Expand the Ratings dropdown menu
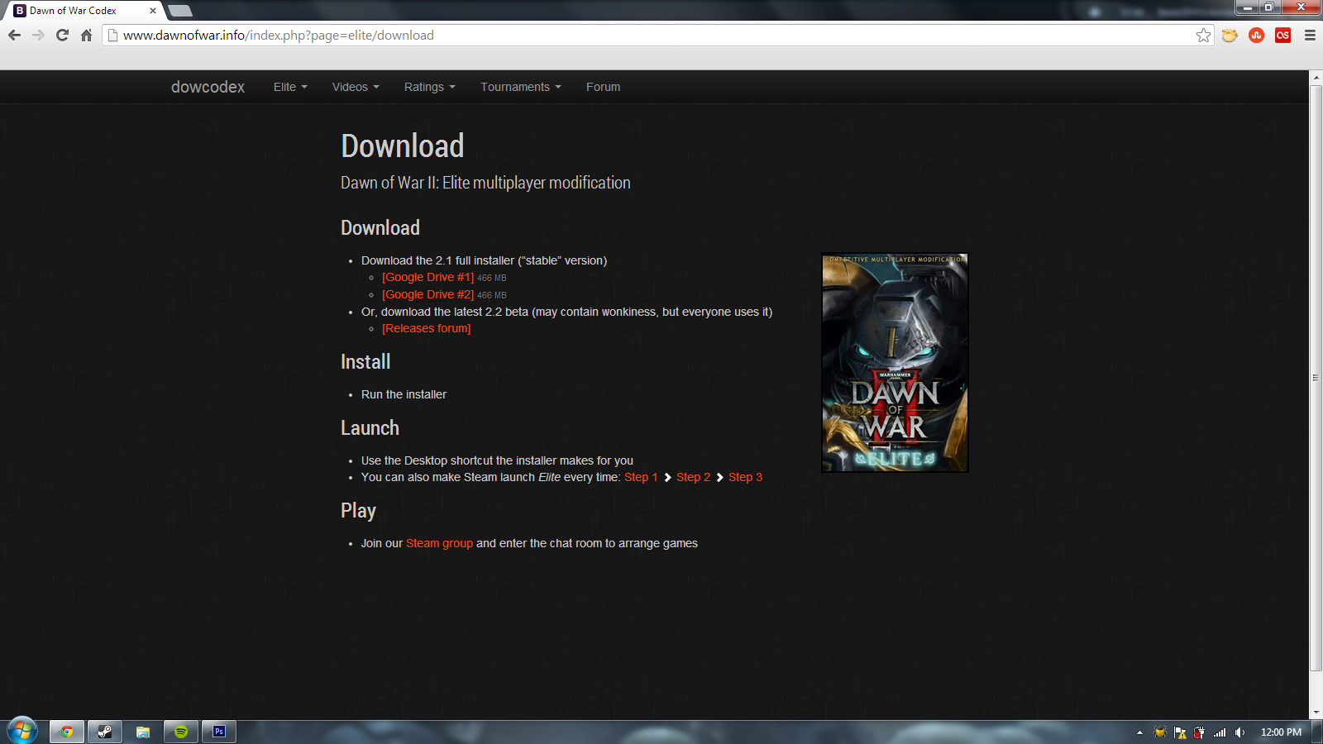Viewport: 1323px width, 744px height. click(430, 87)
